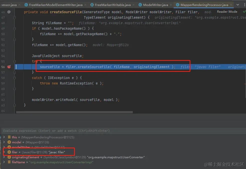This screenshot has height=169, width=246.
Task: Expand the 'fileName' variable node
Action: click(x=4, y=162)
